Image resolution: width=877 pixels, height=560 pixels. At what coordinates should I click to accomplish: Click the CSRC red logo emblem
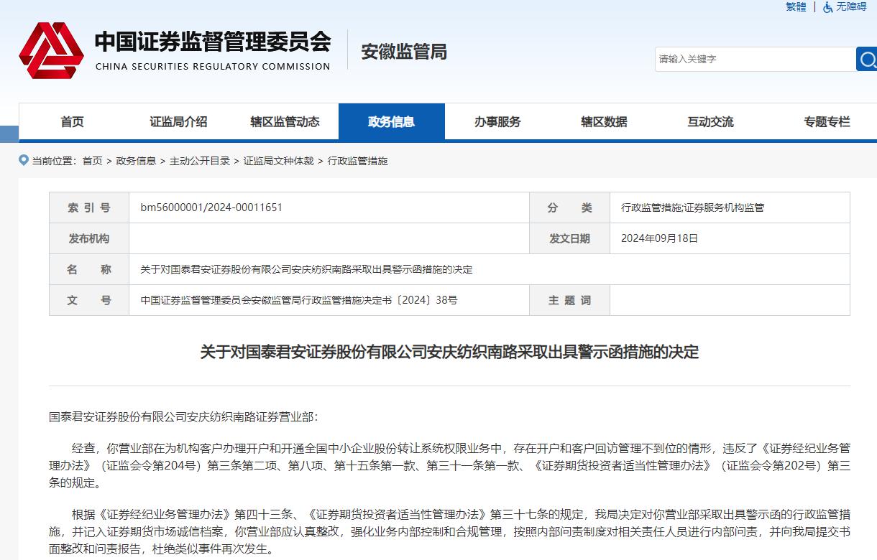[x=51, y=50]
